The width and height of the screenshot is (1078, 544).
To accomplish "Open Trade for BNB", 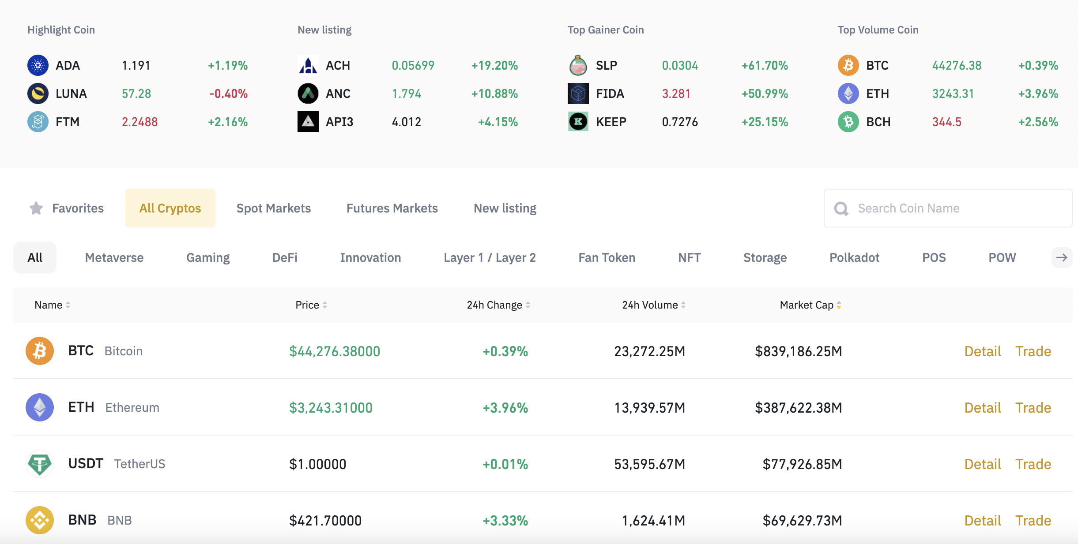I will click(x=1033, y=521).
